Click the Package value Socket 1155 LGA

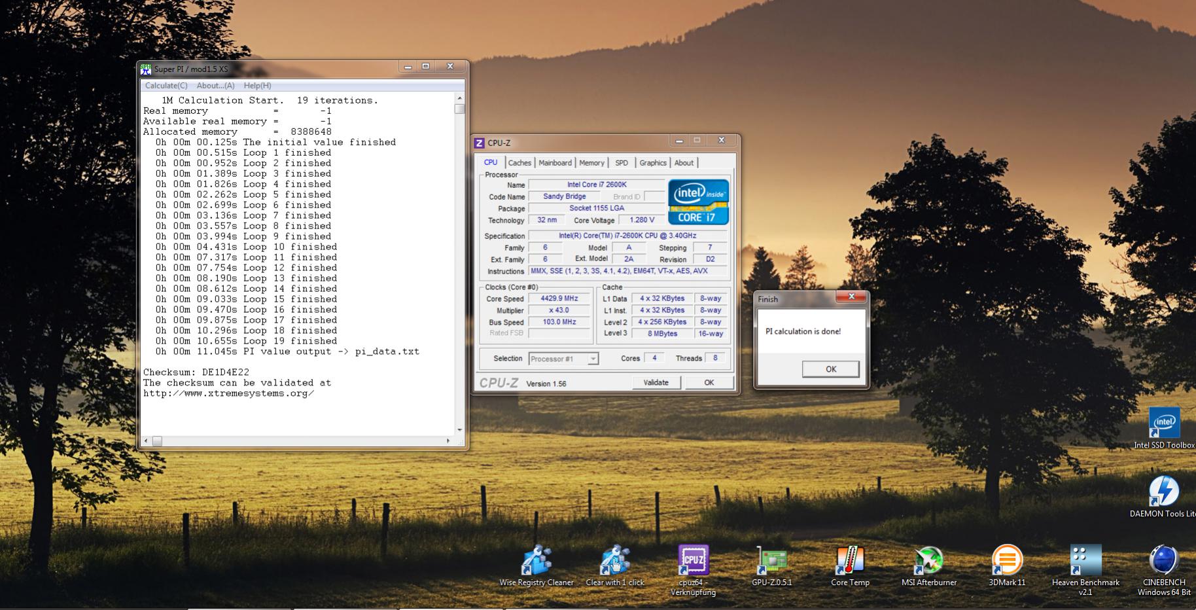(596, 208)
